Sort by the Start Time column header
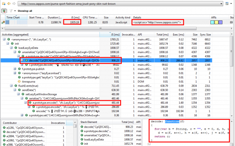The height and width of the screenshot is (146, 235). [36, 17]
